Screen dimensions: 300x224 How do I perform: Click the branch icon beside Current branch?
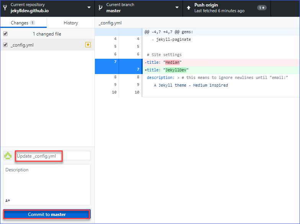tap(100, 8)
